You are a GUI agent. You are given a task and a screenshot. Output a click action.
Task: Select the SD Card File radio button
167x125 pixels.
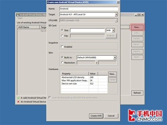coord(62,36)
